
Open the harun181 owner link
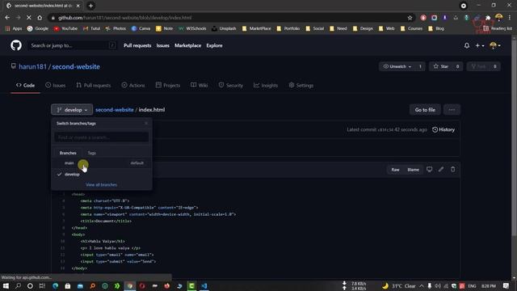click(x=32, y=66)
